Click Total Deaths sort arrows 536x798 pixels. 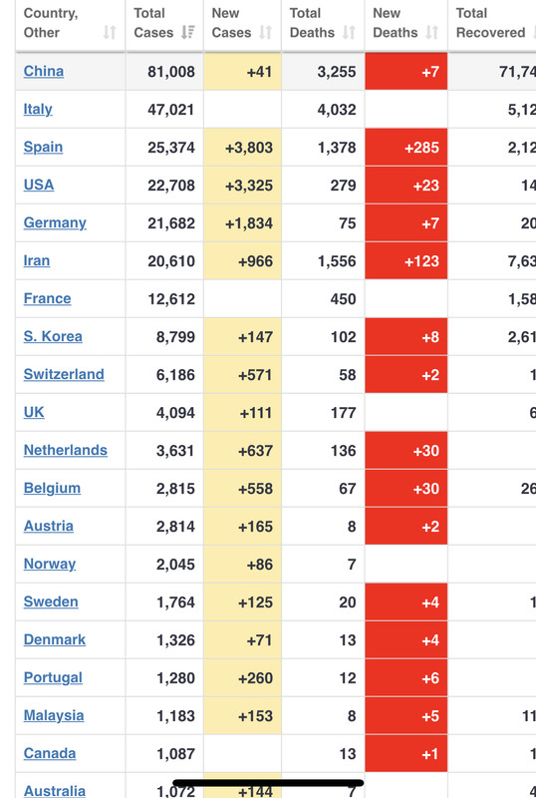(349, 33)
